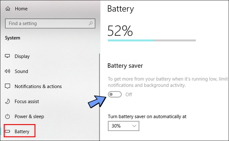
Task: Open the Focus assist label in the sidebar
Action: (x=27, y=101)
